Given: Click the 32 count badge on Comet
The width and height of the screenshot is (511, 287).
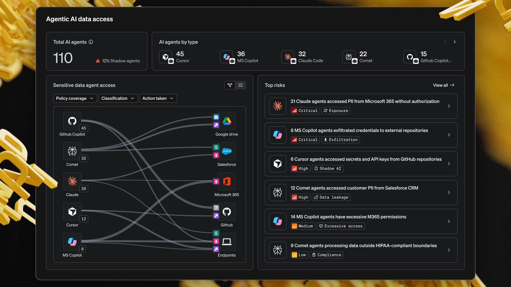Looking at the screenshot, I should (x=84, y=159).
